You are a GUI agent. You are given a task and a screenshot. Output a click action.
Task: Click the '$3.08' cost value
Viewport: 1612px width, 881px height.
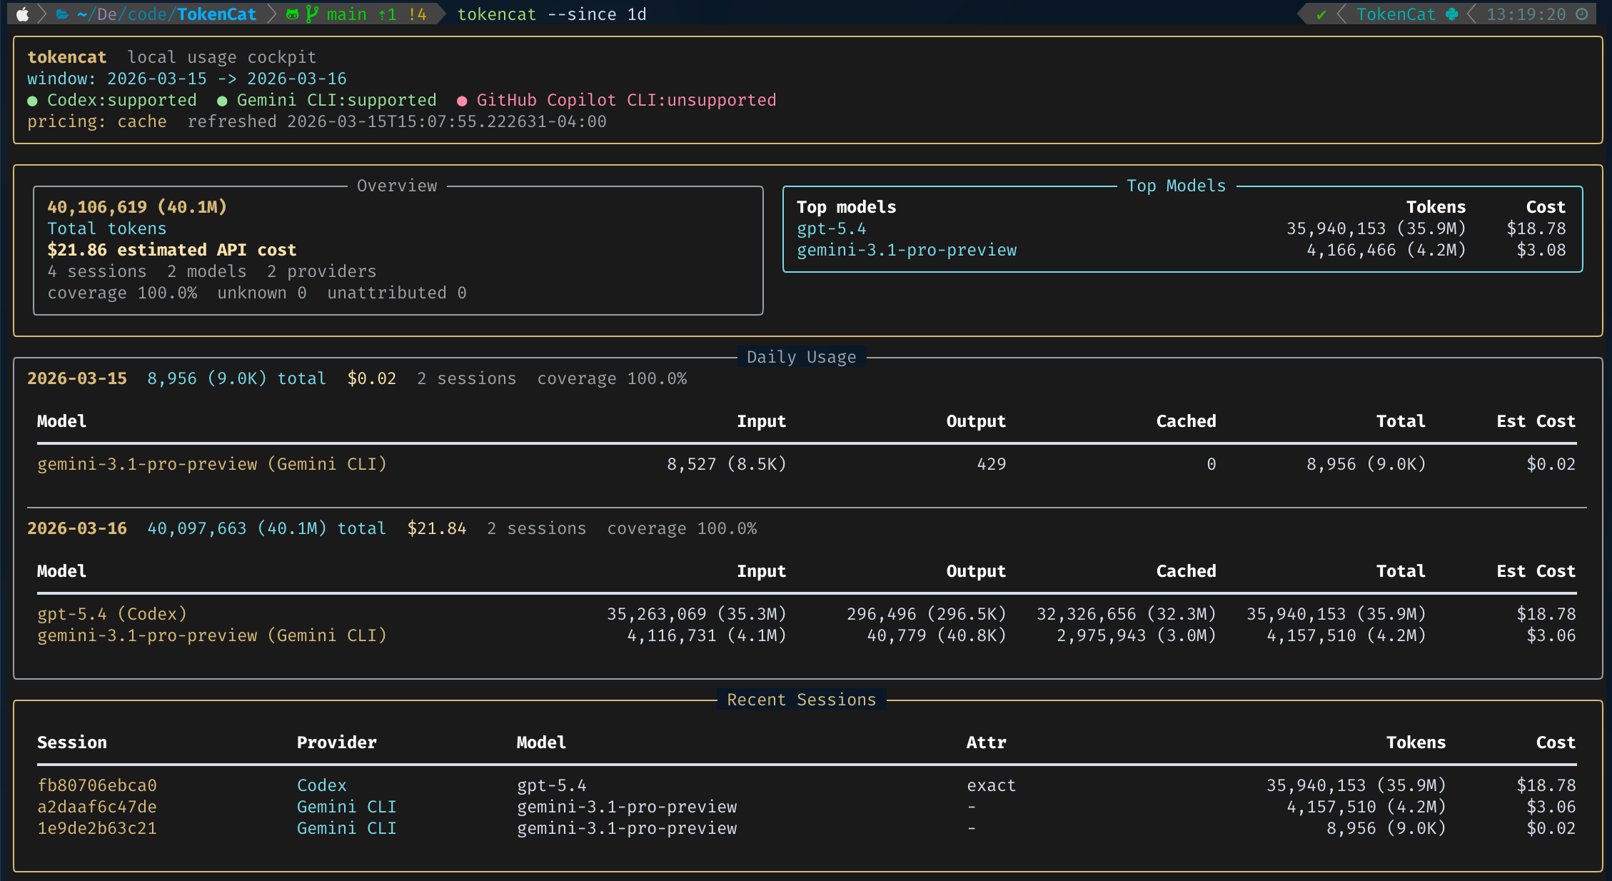[x=1541, y=250]
